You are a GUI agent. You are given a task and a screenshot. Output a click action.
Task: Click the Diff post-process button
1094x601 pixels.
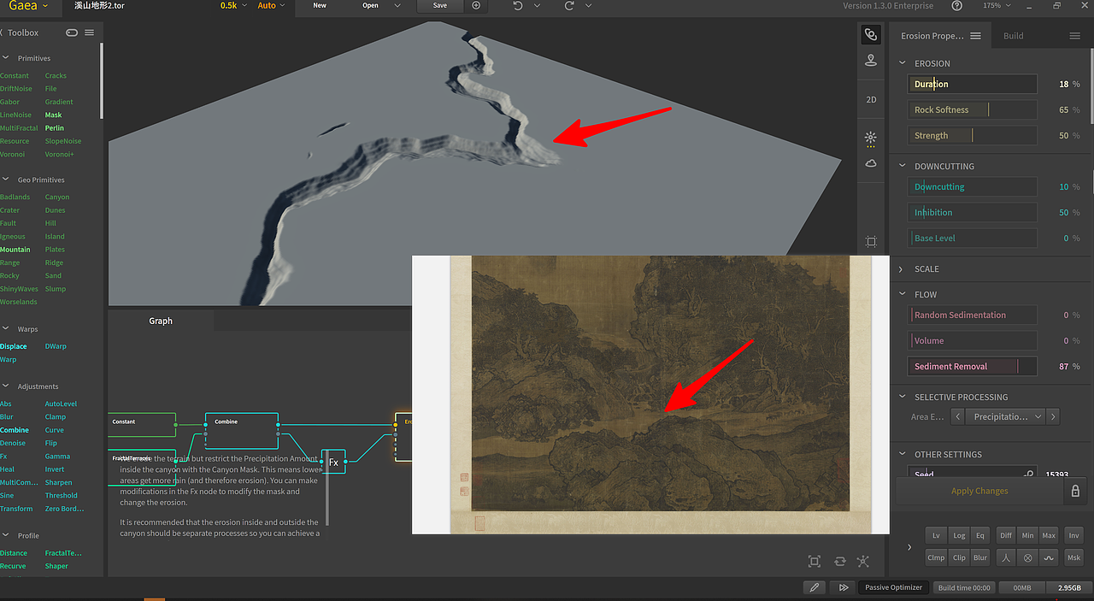[x=1006, y=535]
